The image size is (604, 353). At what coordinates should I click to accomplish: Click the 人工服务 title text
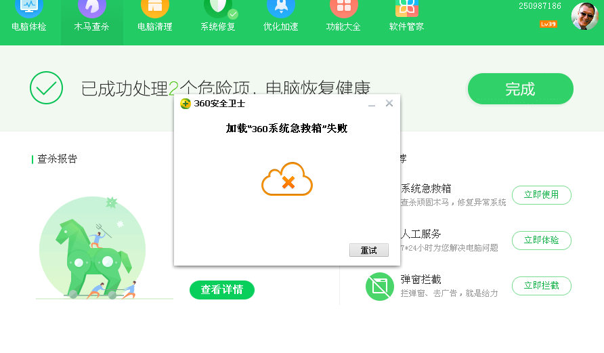(x=420, y=234)
